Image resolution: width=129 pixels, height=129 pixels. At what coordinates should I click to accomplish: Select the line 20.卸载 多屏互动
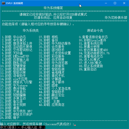tap(13, 98)
